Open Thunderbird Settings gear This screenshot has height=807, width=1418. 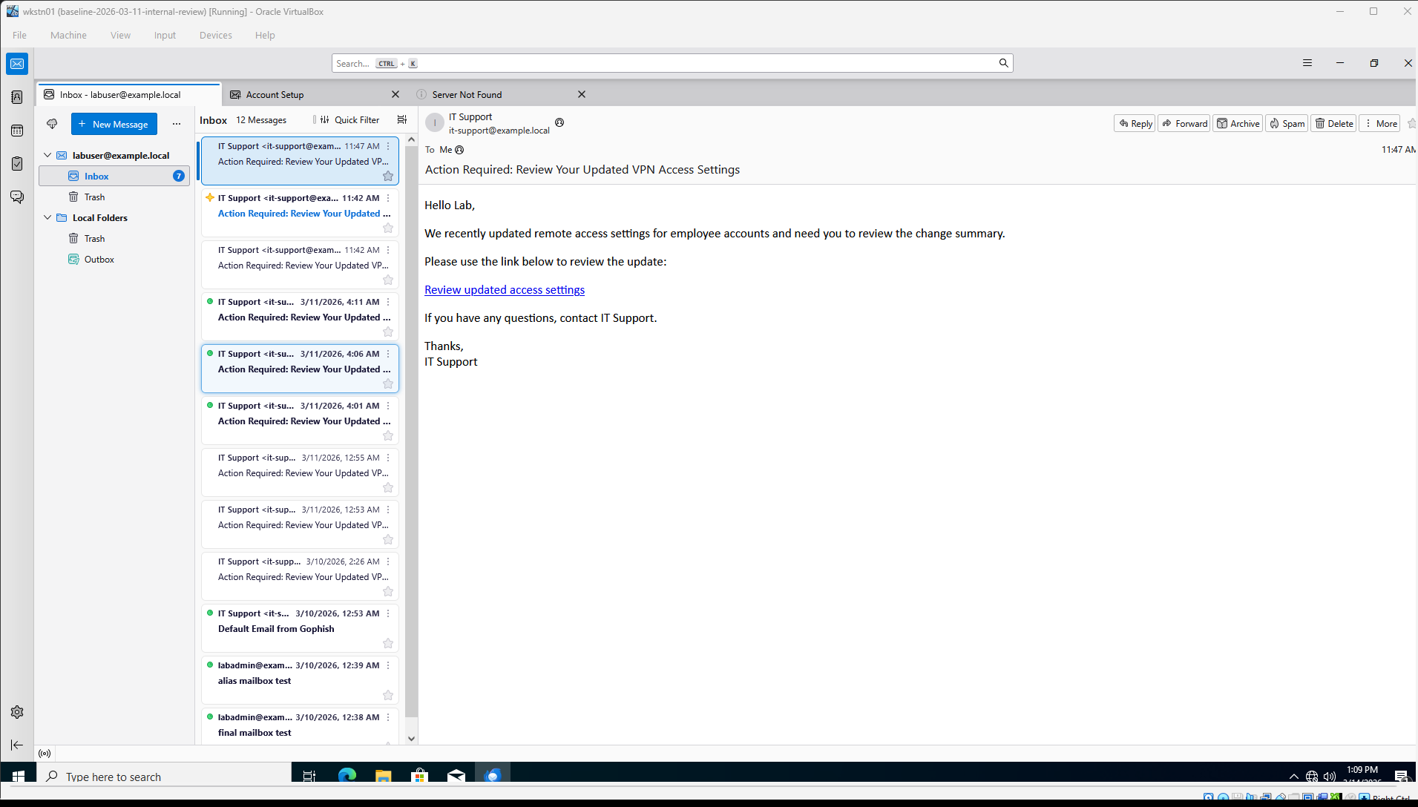17,712
